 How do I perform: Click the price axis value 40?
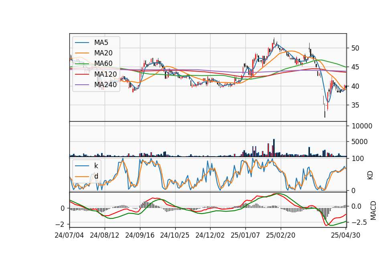tap(355, 86)
